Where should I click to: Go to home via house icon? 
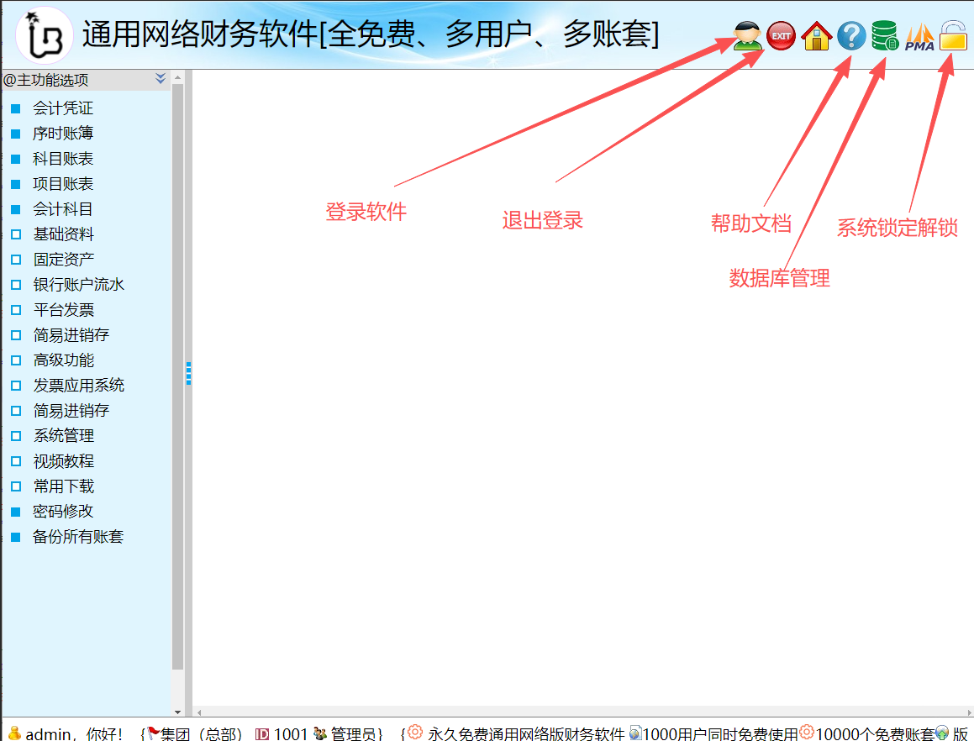tap(816, 36)
